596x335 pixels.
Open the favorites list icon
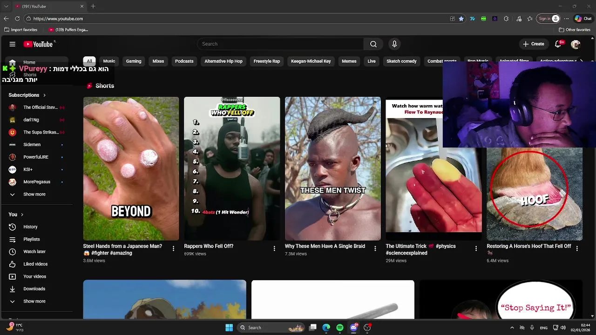pyautogui.click(x=530, y=19)
